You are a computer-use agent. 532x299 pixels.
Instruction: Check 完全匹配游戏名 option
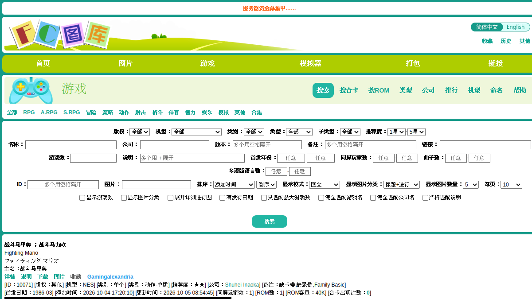coord(321,198)
